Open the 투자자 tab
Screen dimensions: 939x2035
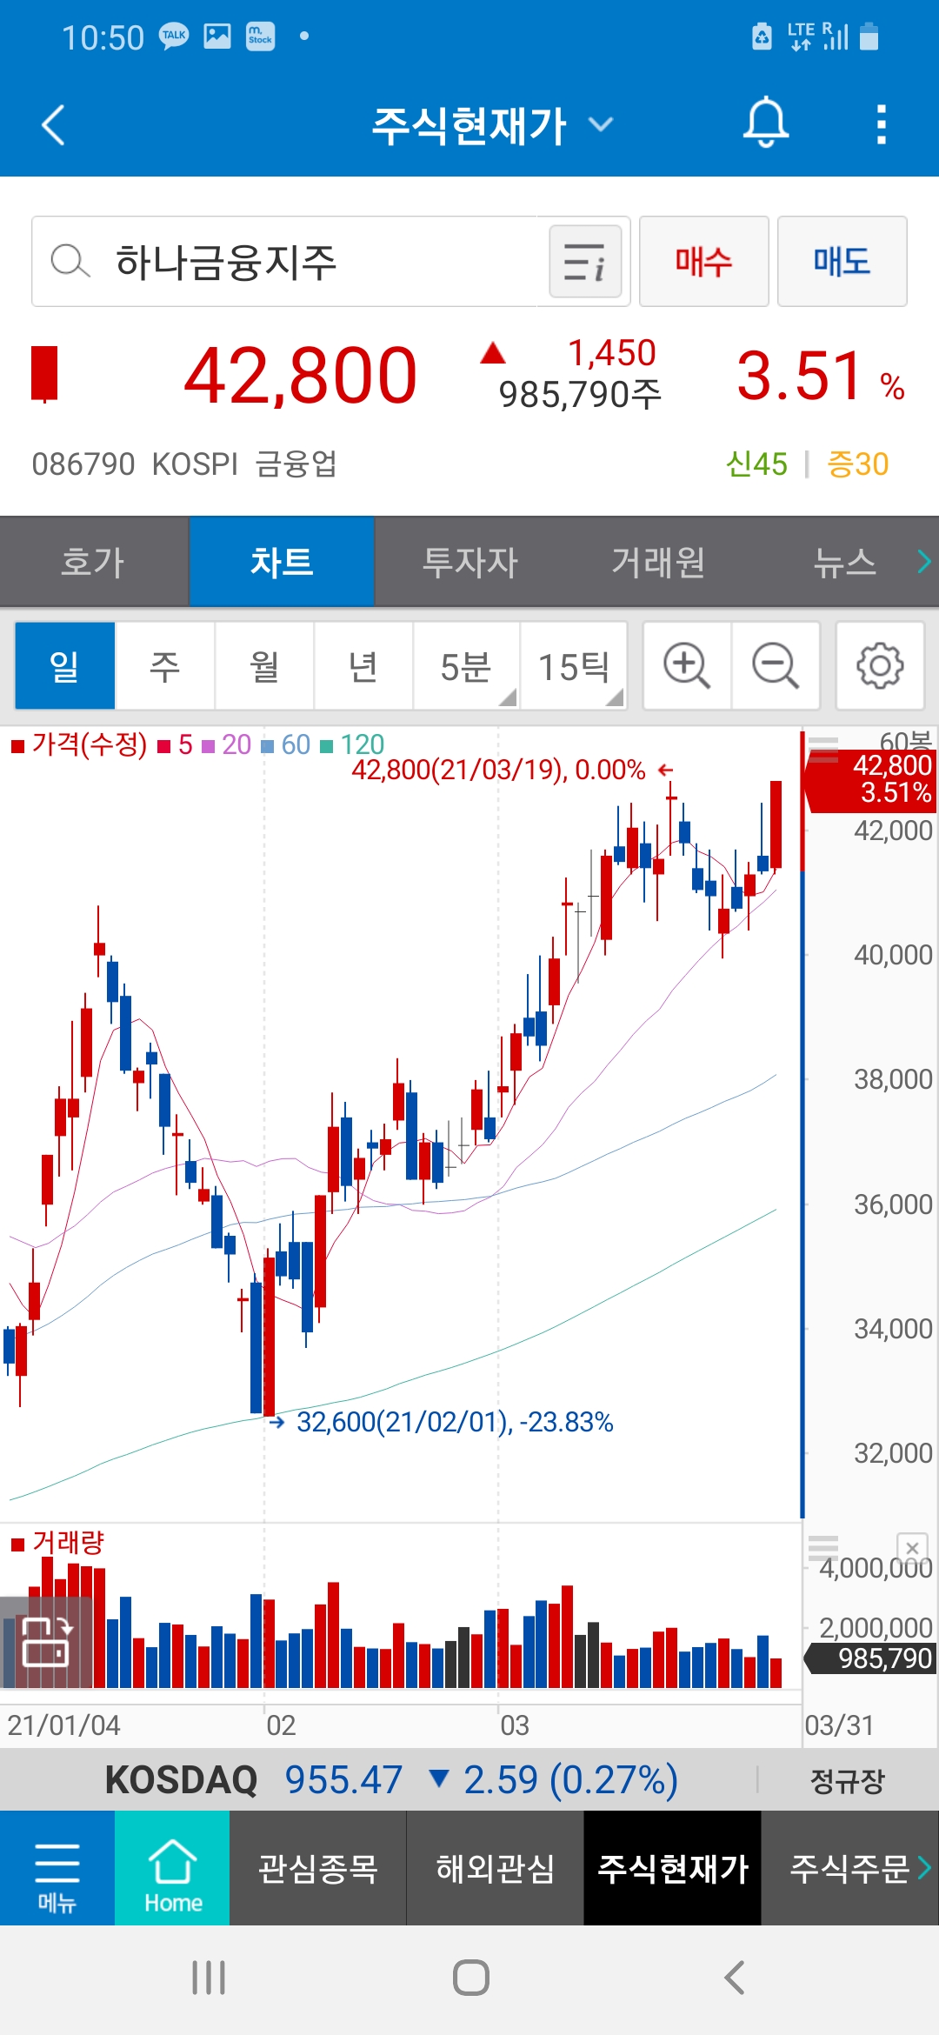(469, 562)
